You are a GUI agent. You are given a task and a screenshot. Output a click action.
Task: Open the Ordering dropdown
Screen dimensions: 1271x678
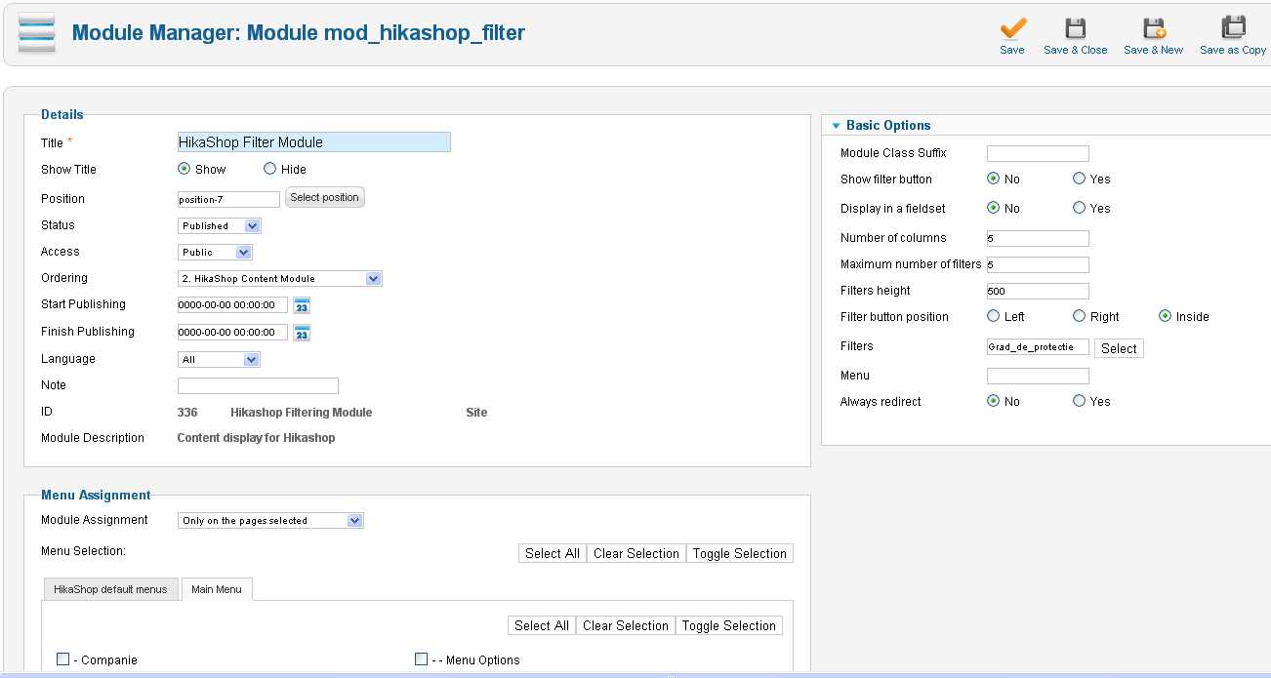click(280, 279)
